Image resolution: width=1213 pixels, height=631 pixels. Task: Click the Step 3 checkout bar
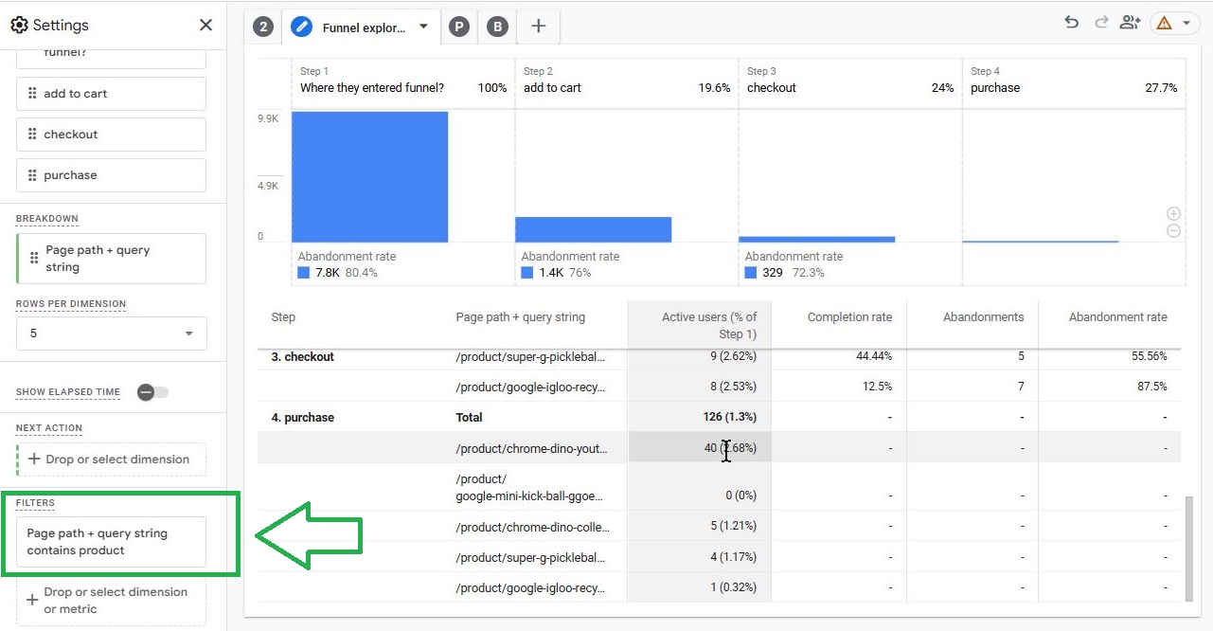coord(816,240)
